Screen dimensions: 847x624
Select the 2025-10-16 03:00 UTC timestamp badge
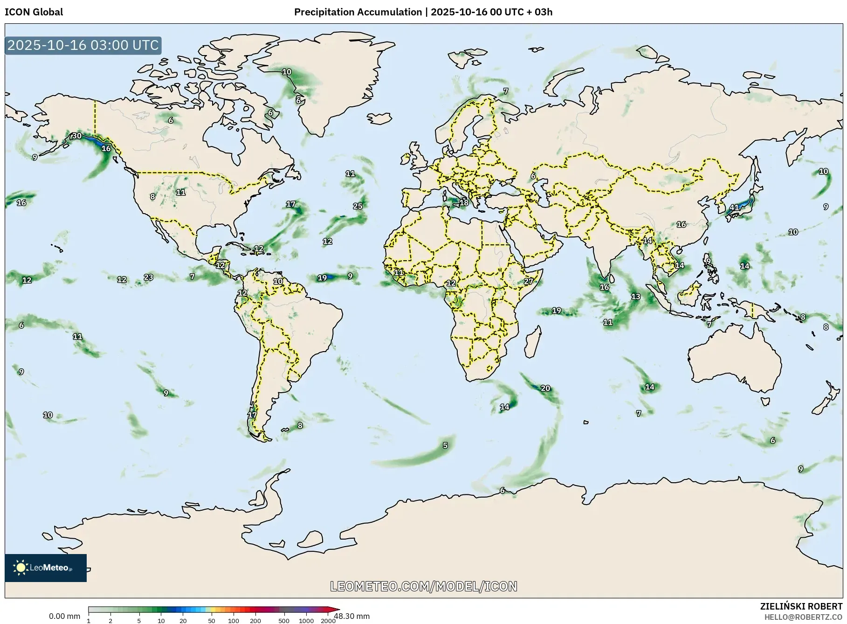[x=83, y=45]
